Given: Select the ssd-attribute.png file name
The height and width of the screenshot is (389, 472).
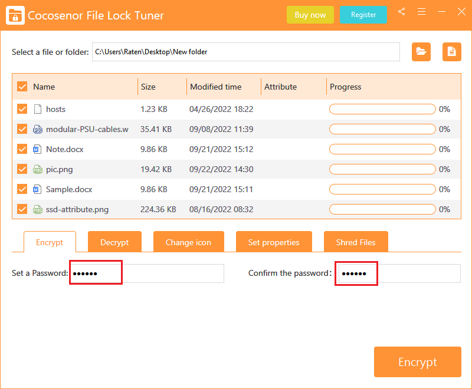Looking at the screenshot, I should pos(77,209).
